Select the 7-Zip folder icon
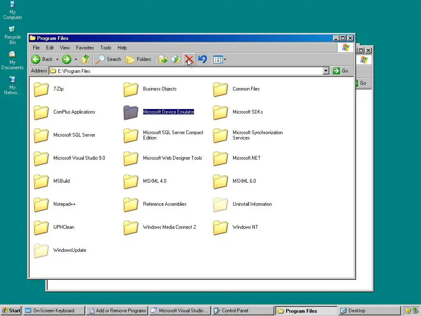 (41, 89)
